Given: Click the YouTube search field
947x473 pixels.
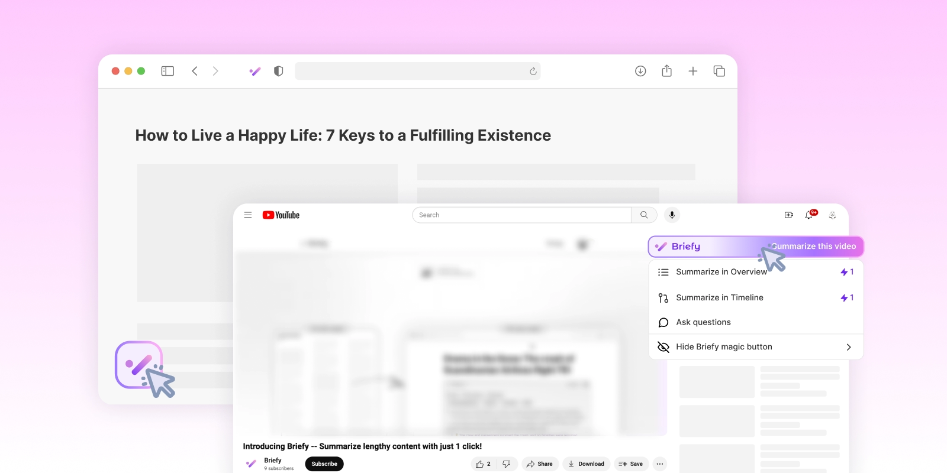Looking at the screenshot, I should point(522,215).
